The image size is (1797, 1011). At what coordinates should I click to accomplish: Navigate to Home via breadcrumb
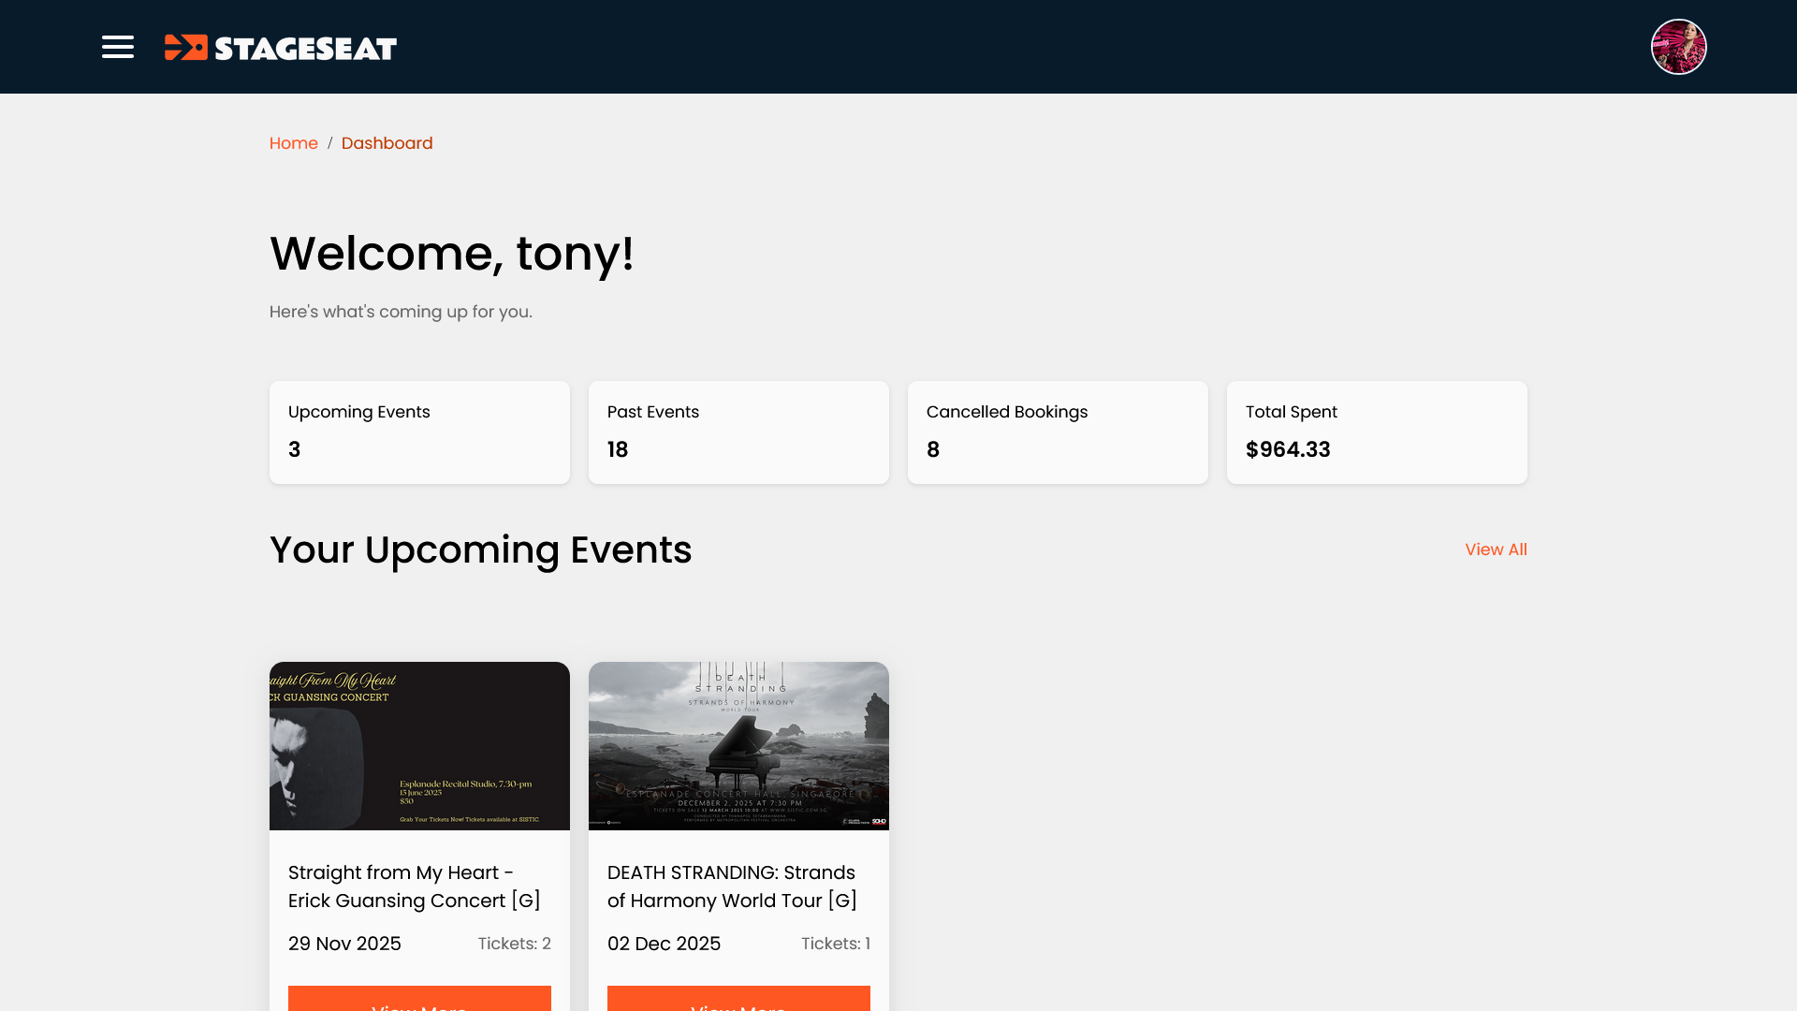pyautogui.click(x=293, y=143)
